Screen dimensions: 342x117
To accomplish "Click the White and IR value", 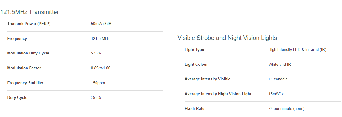I will (280, 64).
